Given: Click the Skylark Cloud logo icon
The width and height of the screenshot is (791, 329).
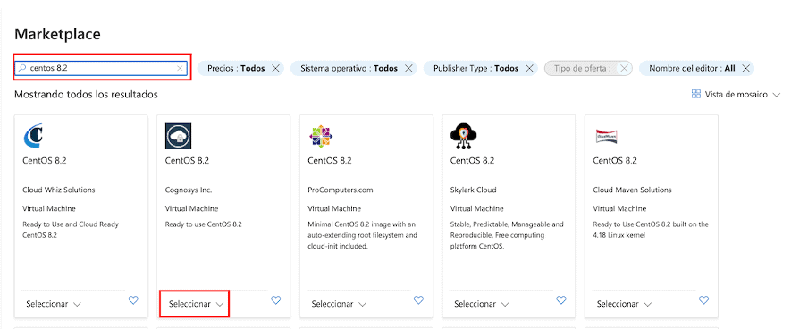Looking at the screenshot, I should 464,136.
